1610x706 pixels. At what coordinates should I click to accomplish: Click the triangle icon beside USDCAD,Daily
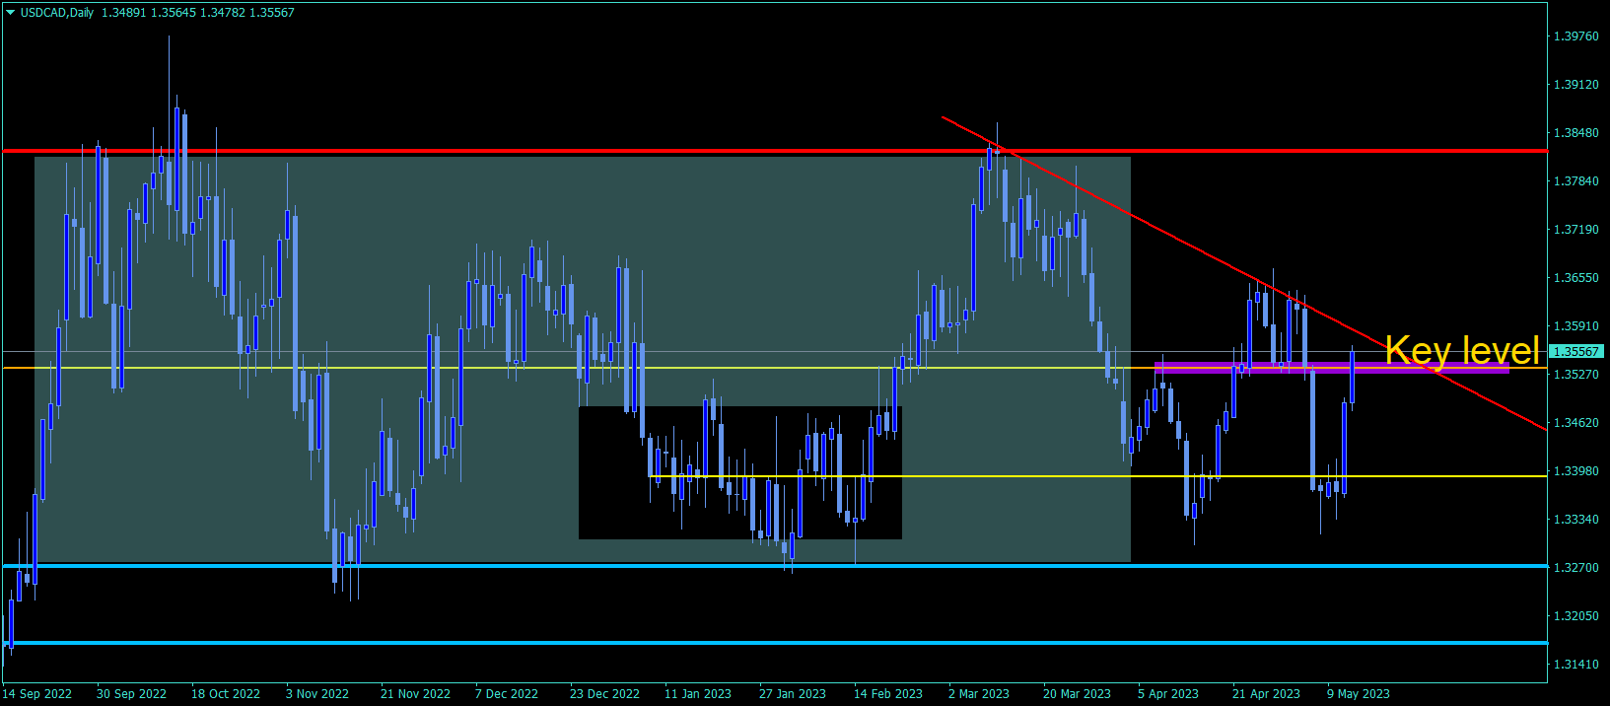[x=10, y=13]
